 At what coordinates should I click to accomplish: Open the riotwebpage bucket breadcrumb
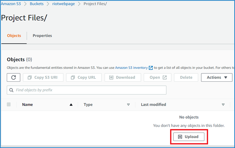click(x=64, y=4)
